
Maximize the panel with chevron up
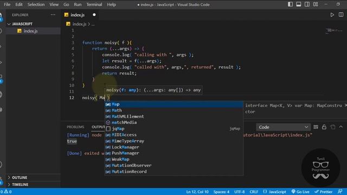coord(341,127)
